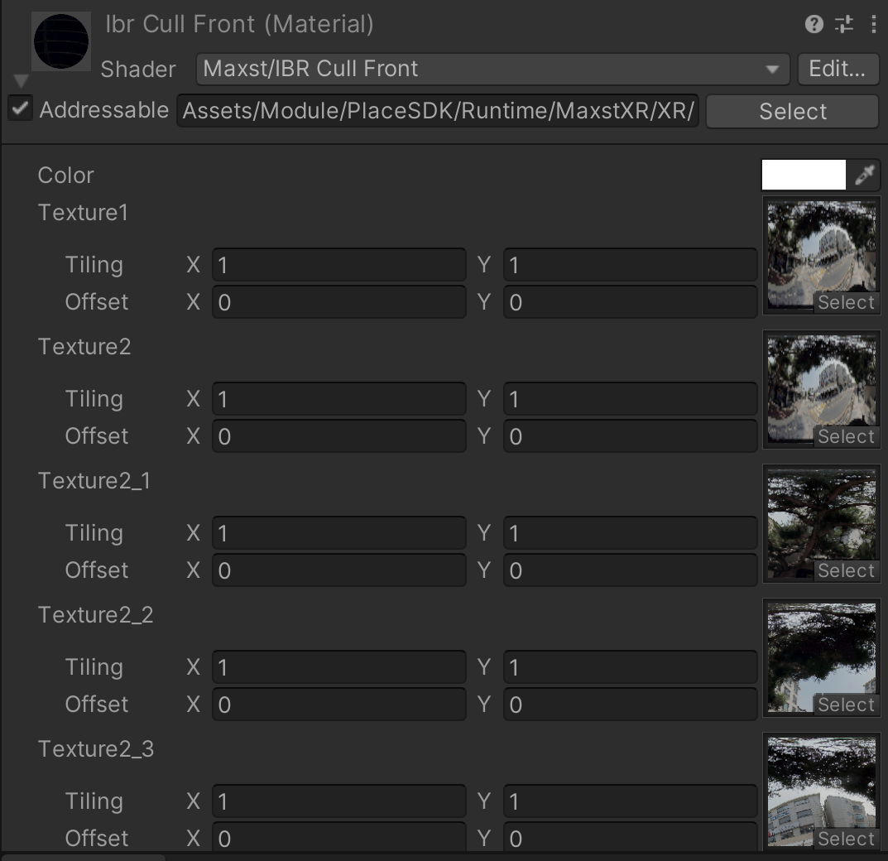Select a texture for the Texture2 slot
This screenshot has width=888, height=861.
pos(846,437)
